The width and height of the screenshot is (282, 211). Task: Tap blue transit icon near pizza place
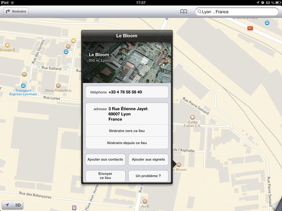[267, 23]
